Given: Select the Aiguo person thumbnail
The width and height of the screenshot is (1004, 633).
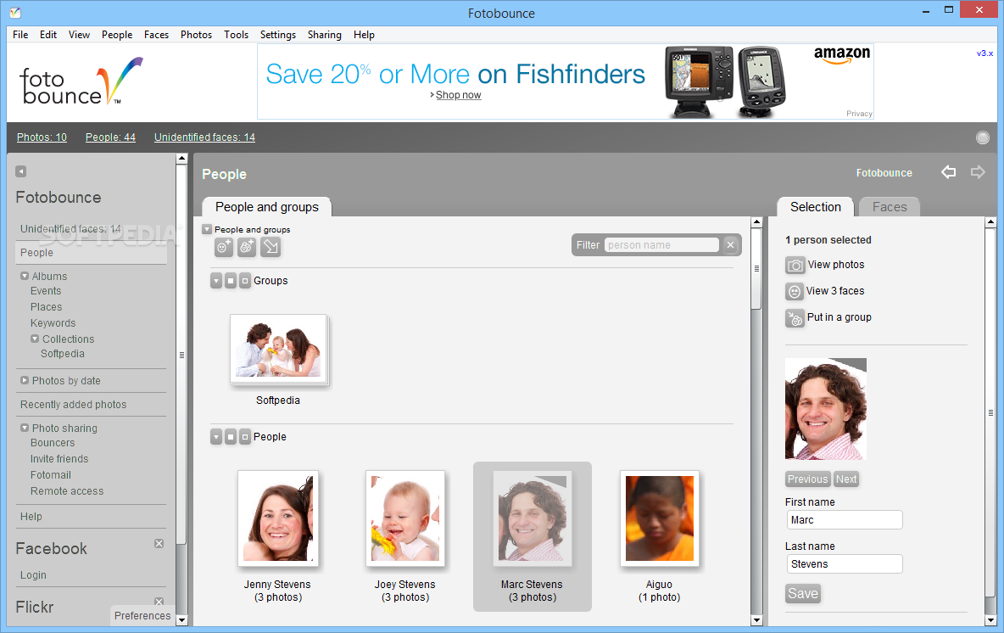Looking at the screenshot, I should pyautogui.click(x=660, y=519).
